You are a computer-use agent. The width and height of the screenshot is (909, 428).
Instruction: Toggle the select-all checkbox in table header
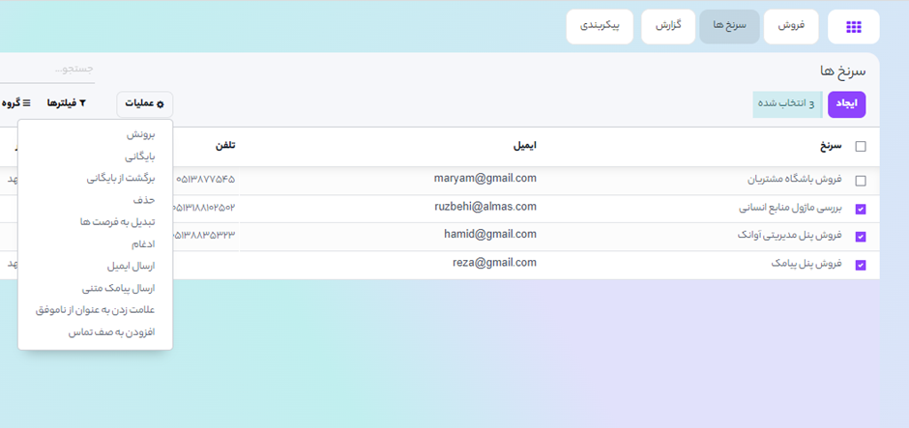(x=861, y=147)
